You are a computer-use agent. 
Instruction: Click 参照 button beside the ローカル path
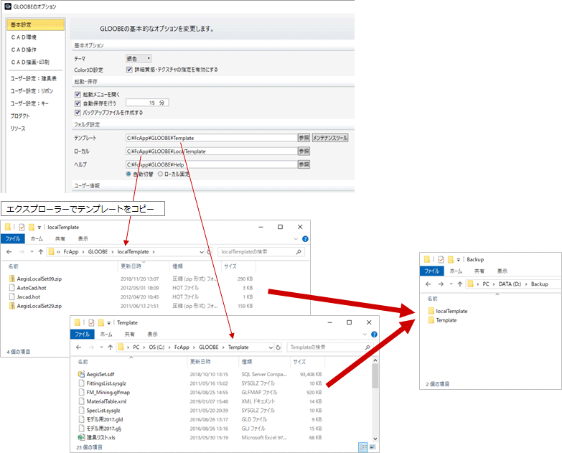point(304,151)
